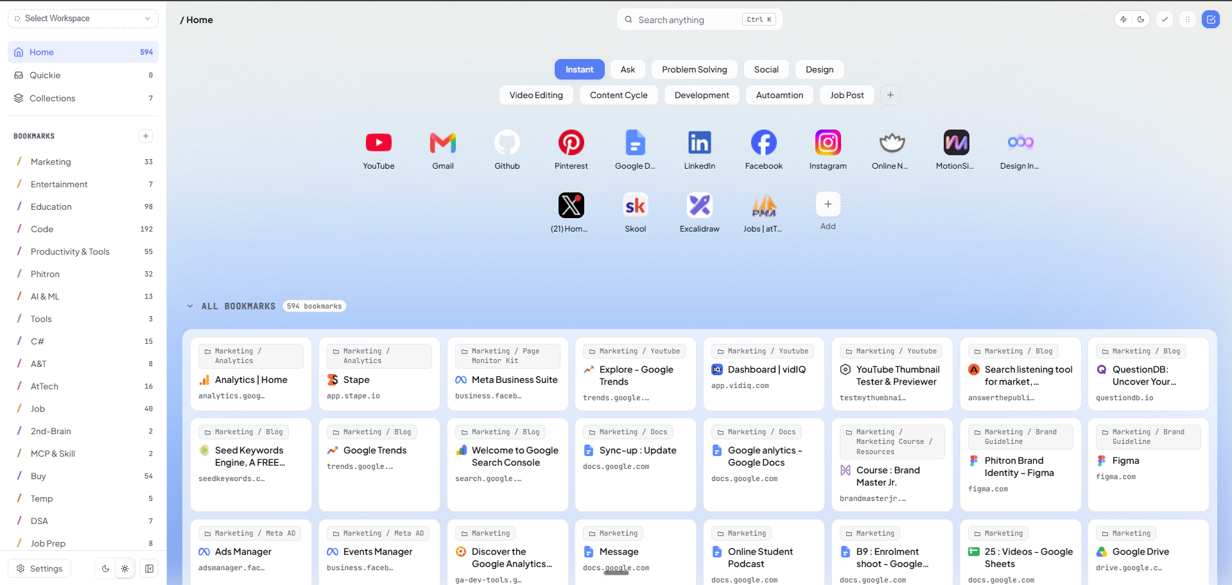This screenshot has height=585, width=1232.
Task: Click the blue checklist icon at top right
Action: click(x=1211, y=19)
